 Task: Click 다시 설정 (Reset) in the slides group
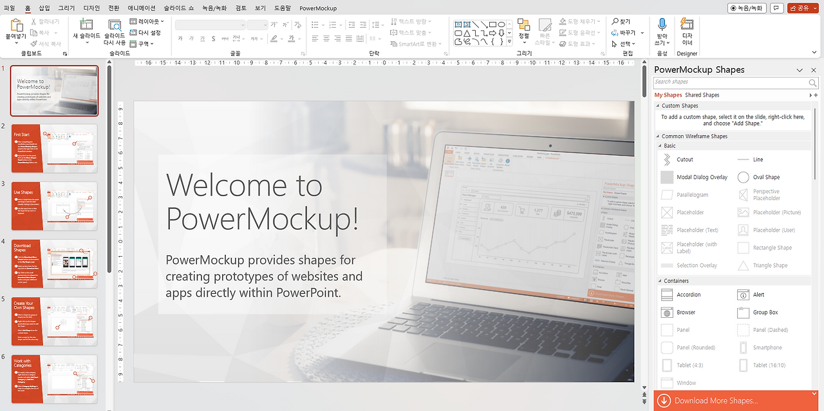point(145,33)
